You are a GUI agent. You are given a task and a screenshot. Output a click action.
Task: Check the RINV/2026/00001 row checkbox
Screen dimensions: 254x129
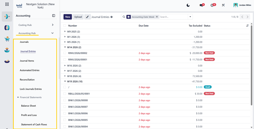click(x=65, y=60)
